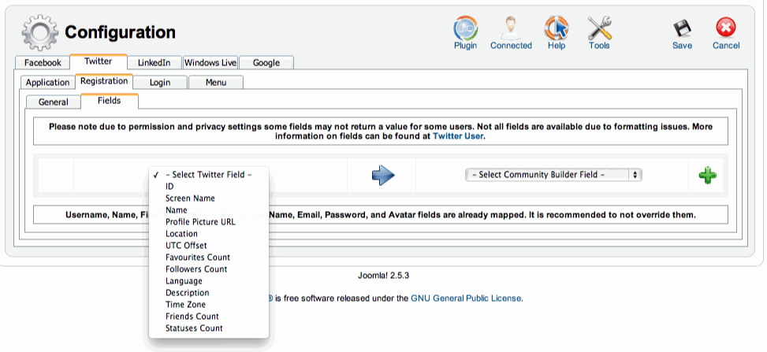Image resolution: width=767 pixels, height=352 pixels.
Task: Select the Registration sub-tab
Action: pos(104,81)
